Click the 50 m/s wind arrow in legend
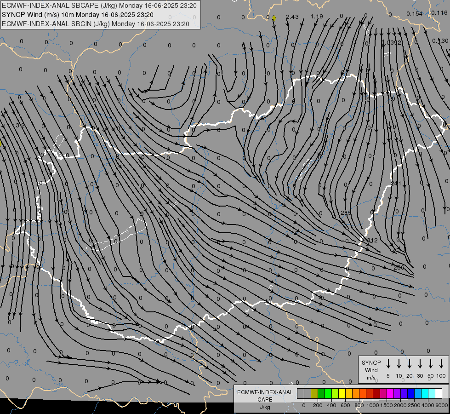Screen dimensions: 450x414 pos(431,364)
